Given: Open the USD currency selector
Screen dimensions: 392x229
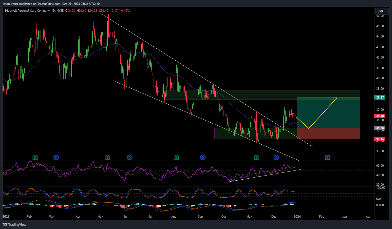Looking at the screenshot, I should [382, 11].
